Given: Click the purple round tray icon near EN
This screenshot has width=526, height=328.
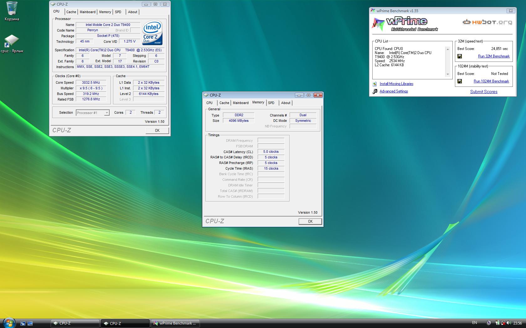Looking at the screenshot, I should [488, 323].
